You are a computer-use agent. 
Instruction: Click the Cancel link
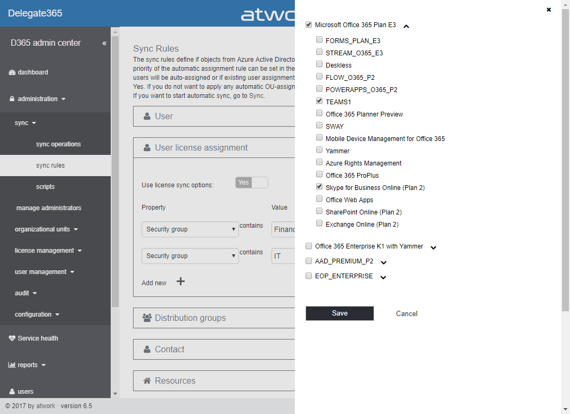407,314
